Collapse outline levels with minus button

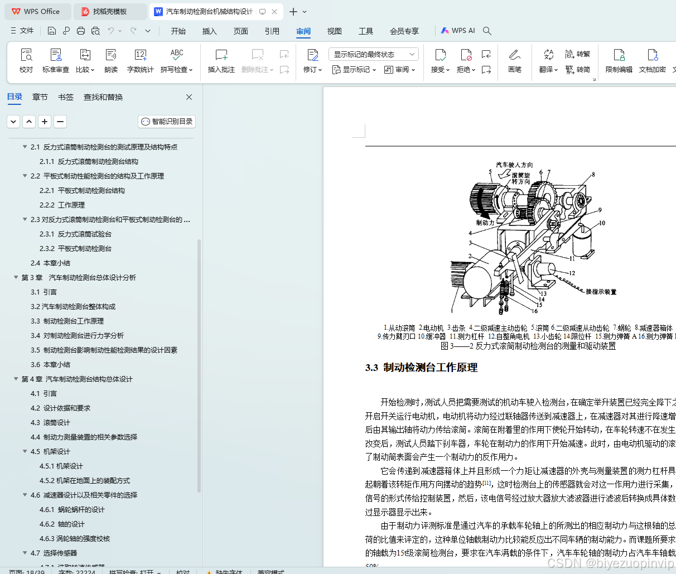pyautogui.click(x=60, y=121)
